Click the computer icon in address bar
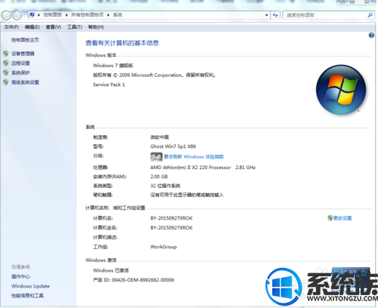Viewport: 378px width, 308px height. click(32, 15)
